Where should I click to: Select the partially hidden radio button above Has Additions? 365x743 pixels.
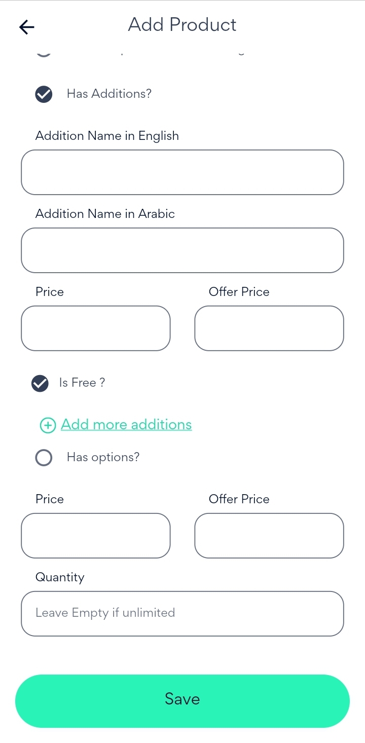(44, 52)
